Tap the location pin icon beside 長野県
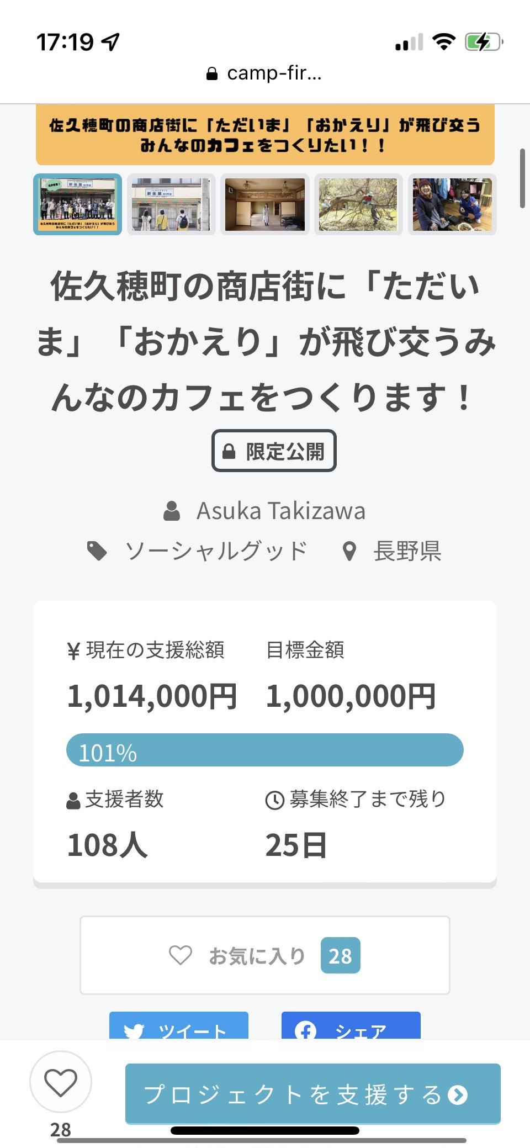This screenshot has height=1148, width=530. tap(349, 551)
